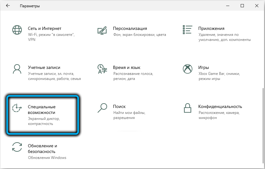Maximize the Параметры window
This screenshot has height=169, width=265.
pyautogui.click(x=242, y=6)
